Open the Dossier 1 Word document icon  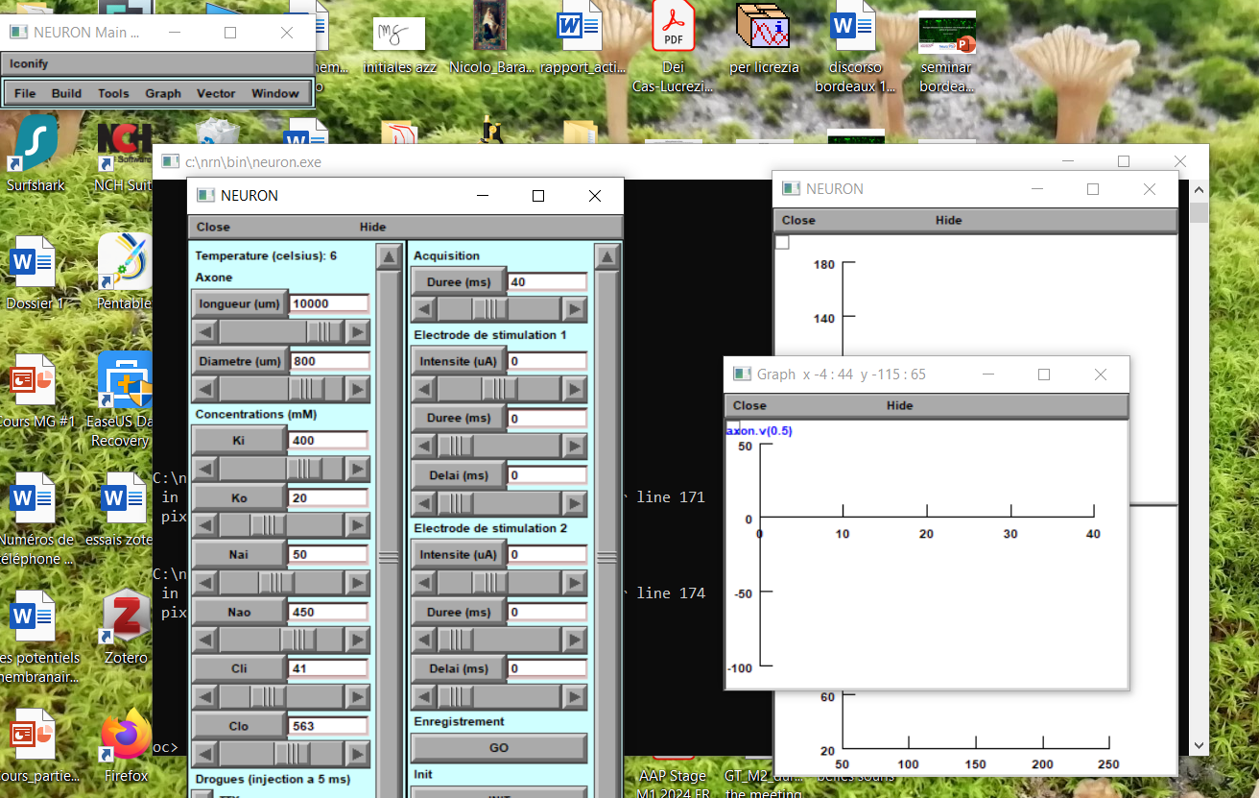click(x=34, y=274)
